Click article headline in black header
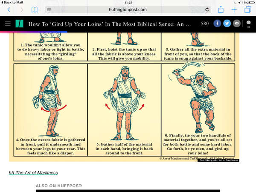Screen dimensions: 256x192 110,24
